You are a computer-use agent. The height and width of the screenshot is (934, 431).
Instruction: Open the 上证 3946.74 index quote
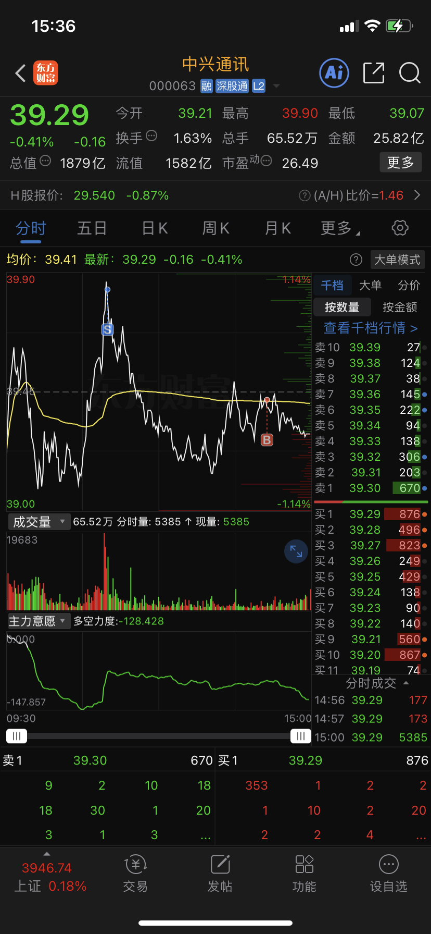tap(50, 877)
